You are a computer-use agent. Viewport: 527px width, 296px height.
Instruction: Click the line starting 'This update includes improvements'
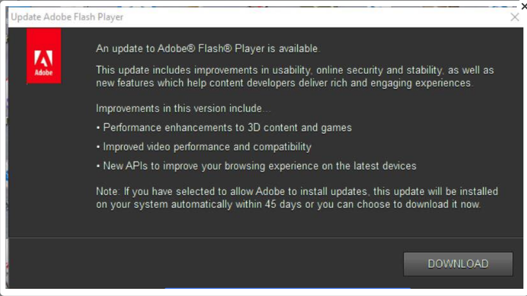click(295, 70)
